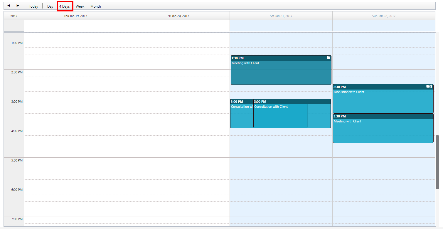This screenshot has height=229, width=443.
Task: Switch to Week view
Action: (x=80, y=6)
